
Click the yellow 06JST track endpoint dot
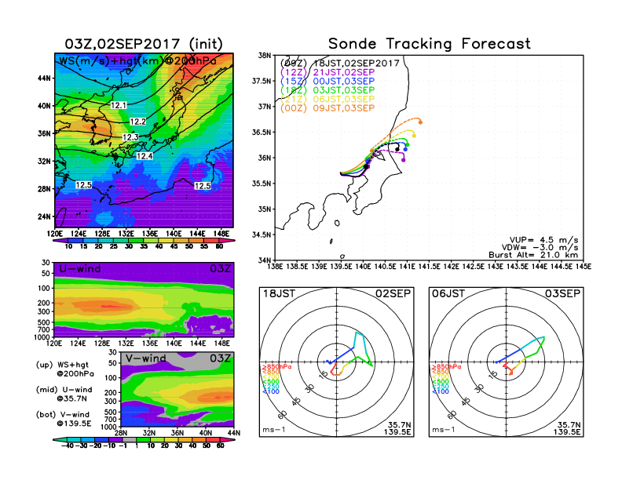click(x=414, y=135)
